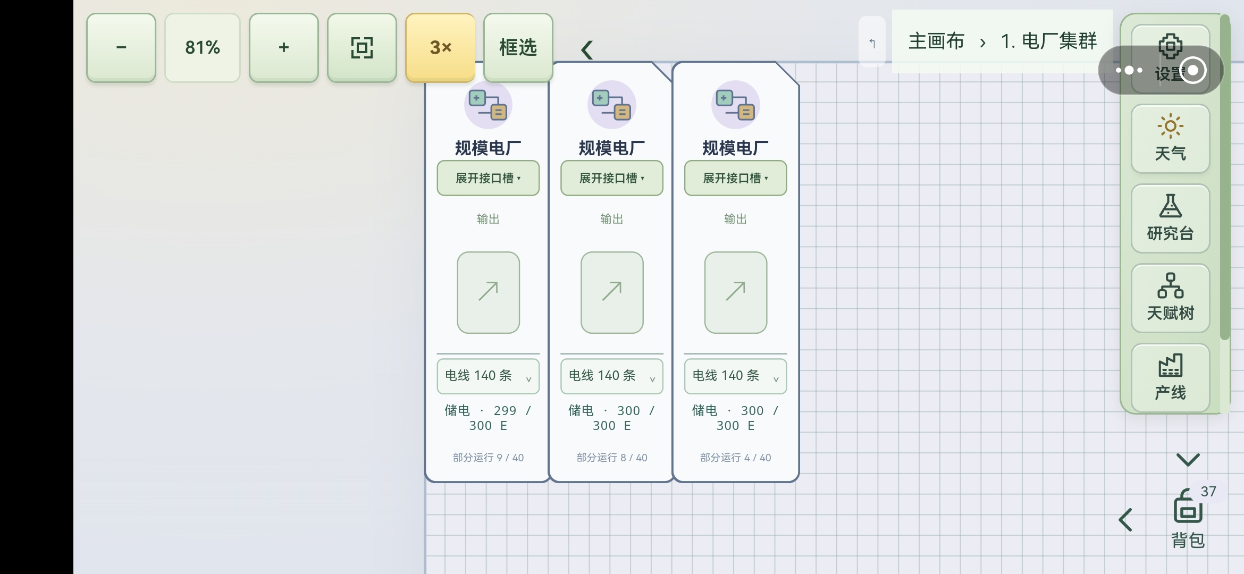Collapse the sidebar with the down chevron
Screen dimensions: 1244x574
point(1188,460)
